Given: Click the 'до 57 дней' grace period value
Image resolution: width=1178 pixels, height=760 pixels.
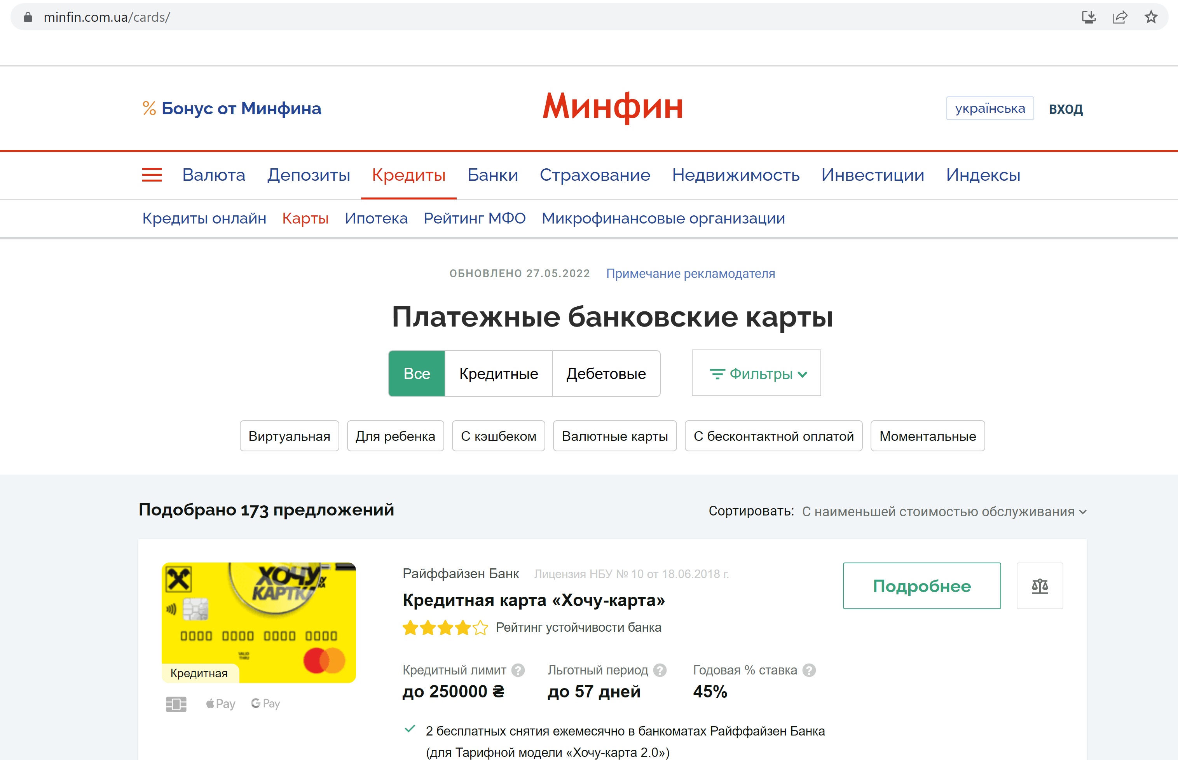Looking at the screenshot, I should tap(594, 692).
